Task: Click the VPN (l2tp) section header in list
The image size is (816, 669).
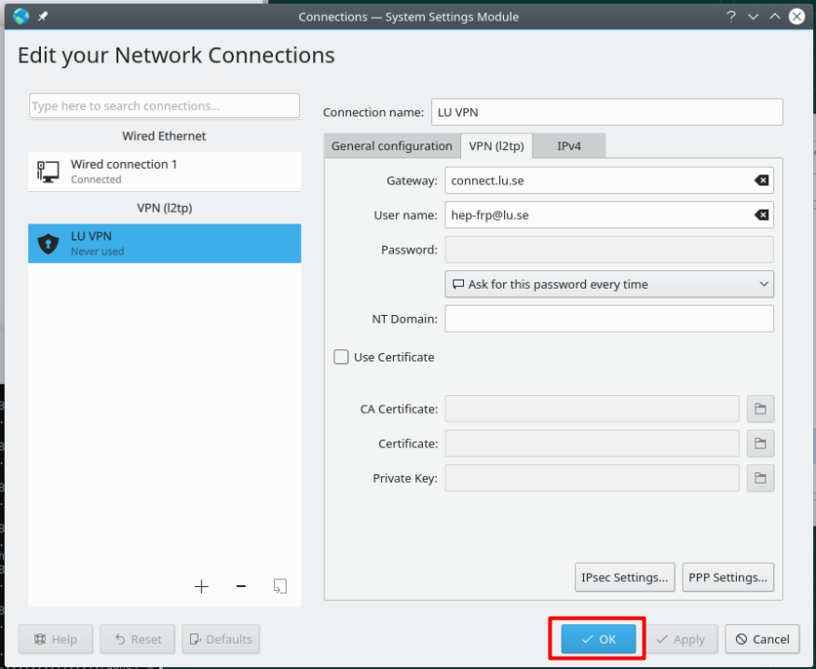Action: coord(165,208)
